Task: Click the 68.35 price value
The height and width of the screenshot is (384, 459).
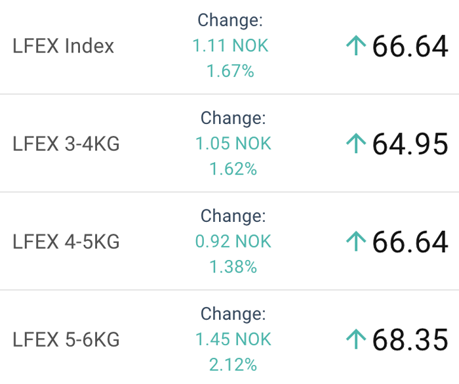Action: click(410, 340)
